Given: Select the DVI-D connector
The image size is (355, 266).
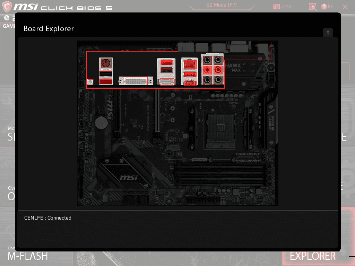Looking at the screenshot, I should tap(136, 81).
